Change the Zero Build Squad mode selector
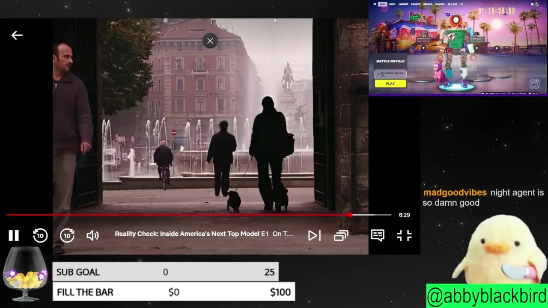This screenshot has width=548, height=308. tap(390, 74)
